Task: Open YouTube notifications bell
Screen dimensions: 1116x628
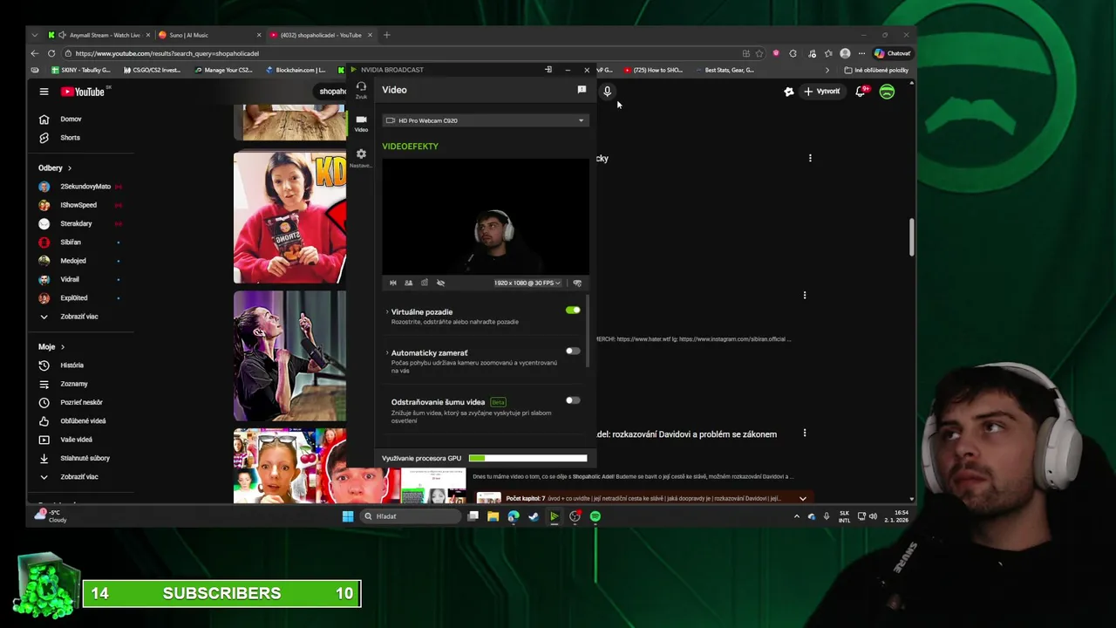Action: 861,91
